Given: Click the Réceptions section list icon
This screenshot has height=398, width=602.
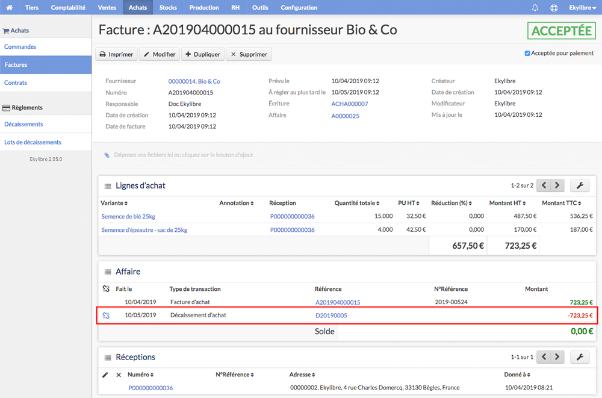Looking at the screenshot, I should pyautogui.click(x=108, y=358).
